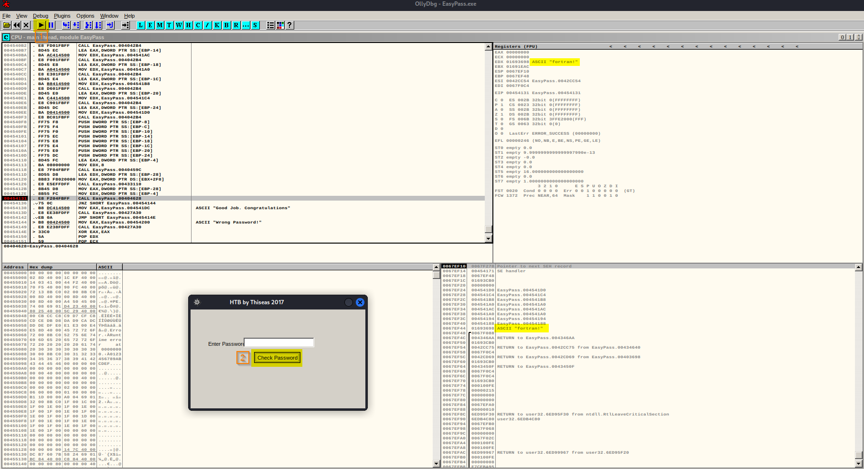Open the Plugins menu
Screen dimensions: 864x469
62,16
